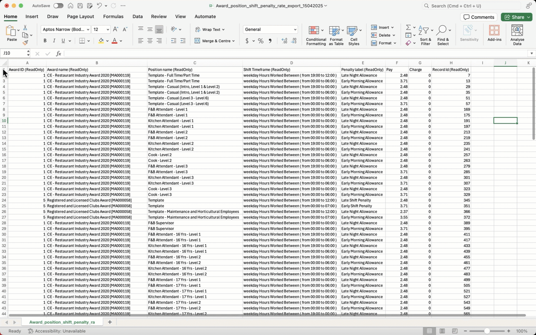Toggle Bold formatting

click(45, 41)
